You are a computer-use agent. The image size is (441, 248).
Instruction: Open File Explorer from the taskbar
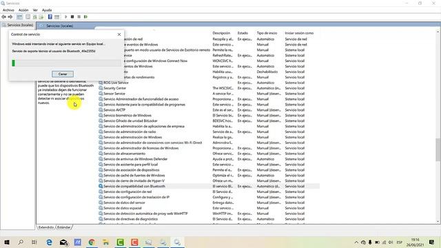(x=106, y=242)
